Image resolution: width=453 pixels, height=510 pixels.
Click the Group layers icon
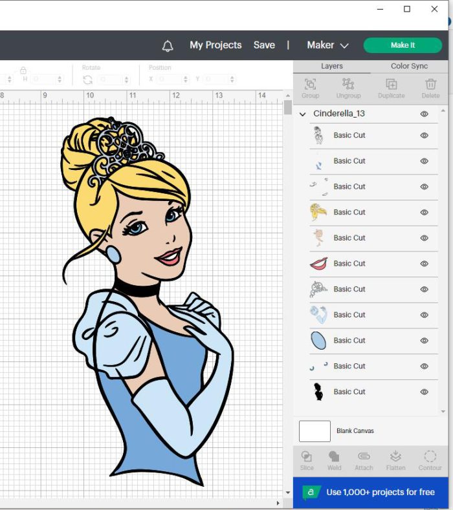[310, 84]
